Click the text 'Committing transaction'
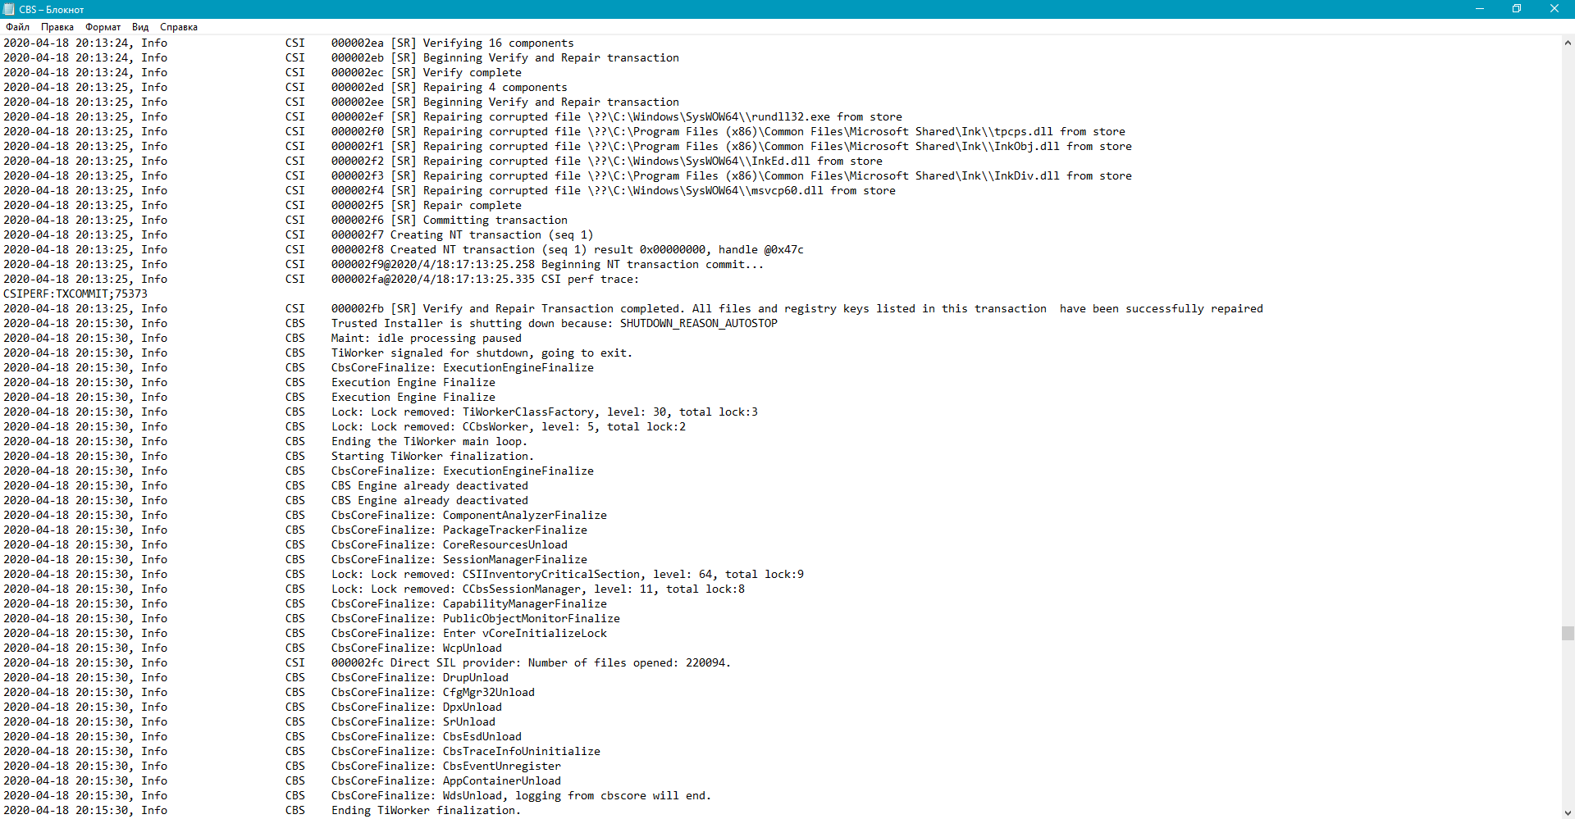This screenshot has width=1575, height=819. (495, 221)
